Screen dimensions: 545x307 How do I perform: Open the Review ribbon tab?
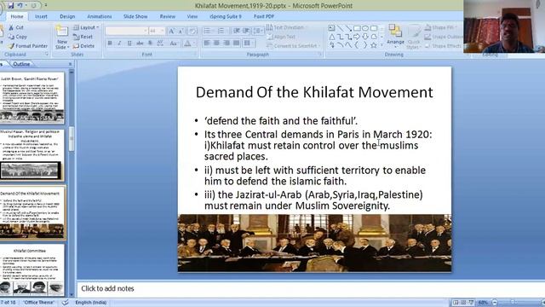pos(168,16)
